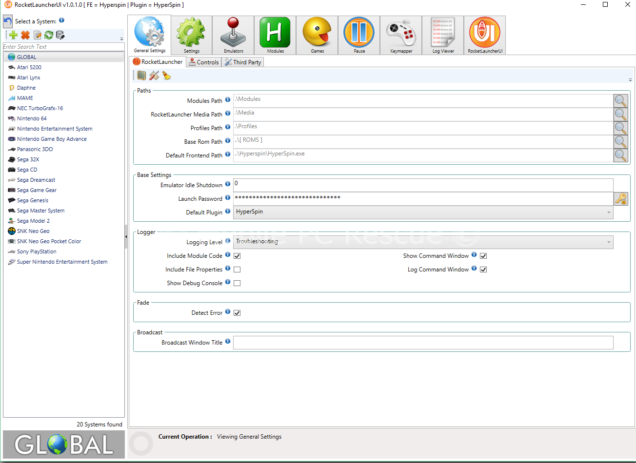Browse for Default Frontend Path
This screenshot has width=636, height=463.
click(x=620, y=155)
